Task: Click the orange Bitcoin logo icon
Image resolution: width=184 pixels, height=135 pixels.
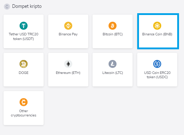Action: (x=113, y=26)
